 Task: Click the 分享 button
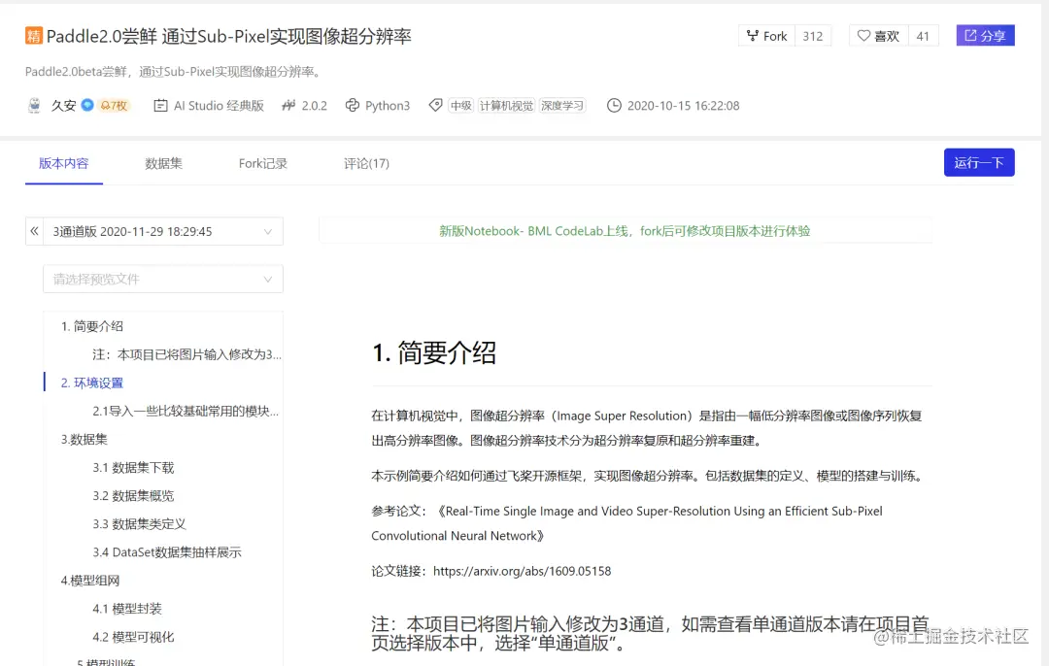pyautogui.click(x=985, y=36)
